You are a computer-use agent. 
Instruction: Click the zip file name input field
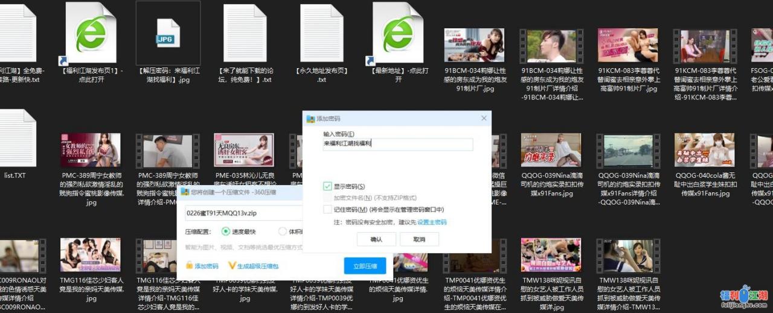pyautogui.click(x=243, y=213)
